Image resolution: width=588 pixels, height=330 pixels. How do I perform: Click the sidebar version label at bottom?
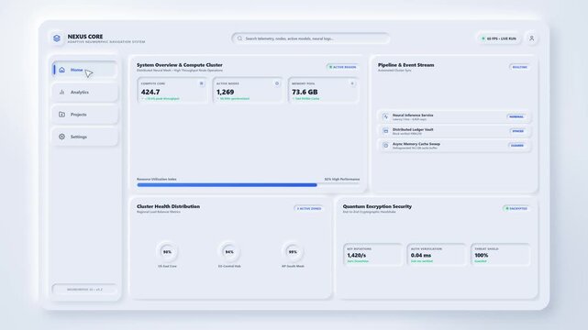pyautogui.click(x=84, y=290)
